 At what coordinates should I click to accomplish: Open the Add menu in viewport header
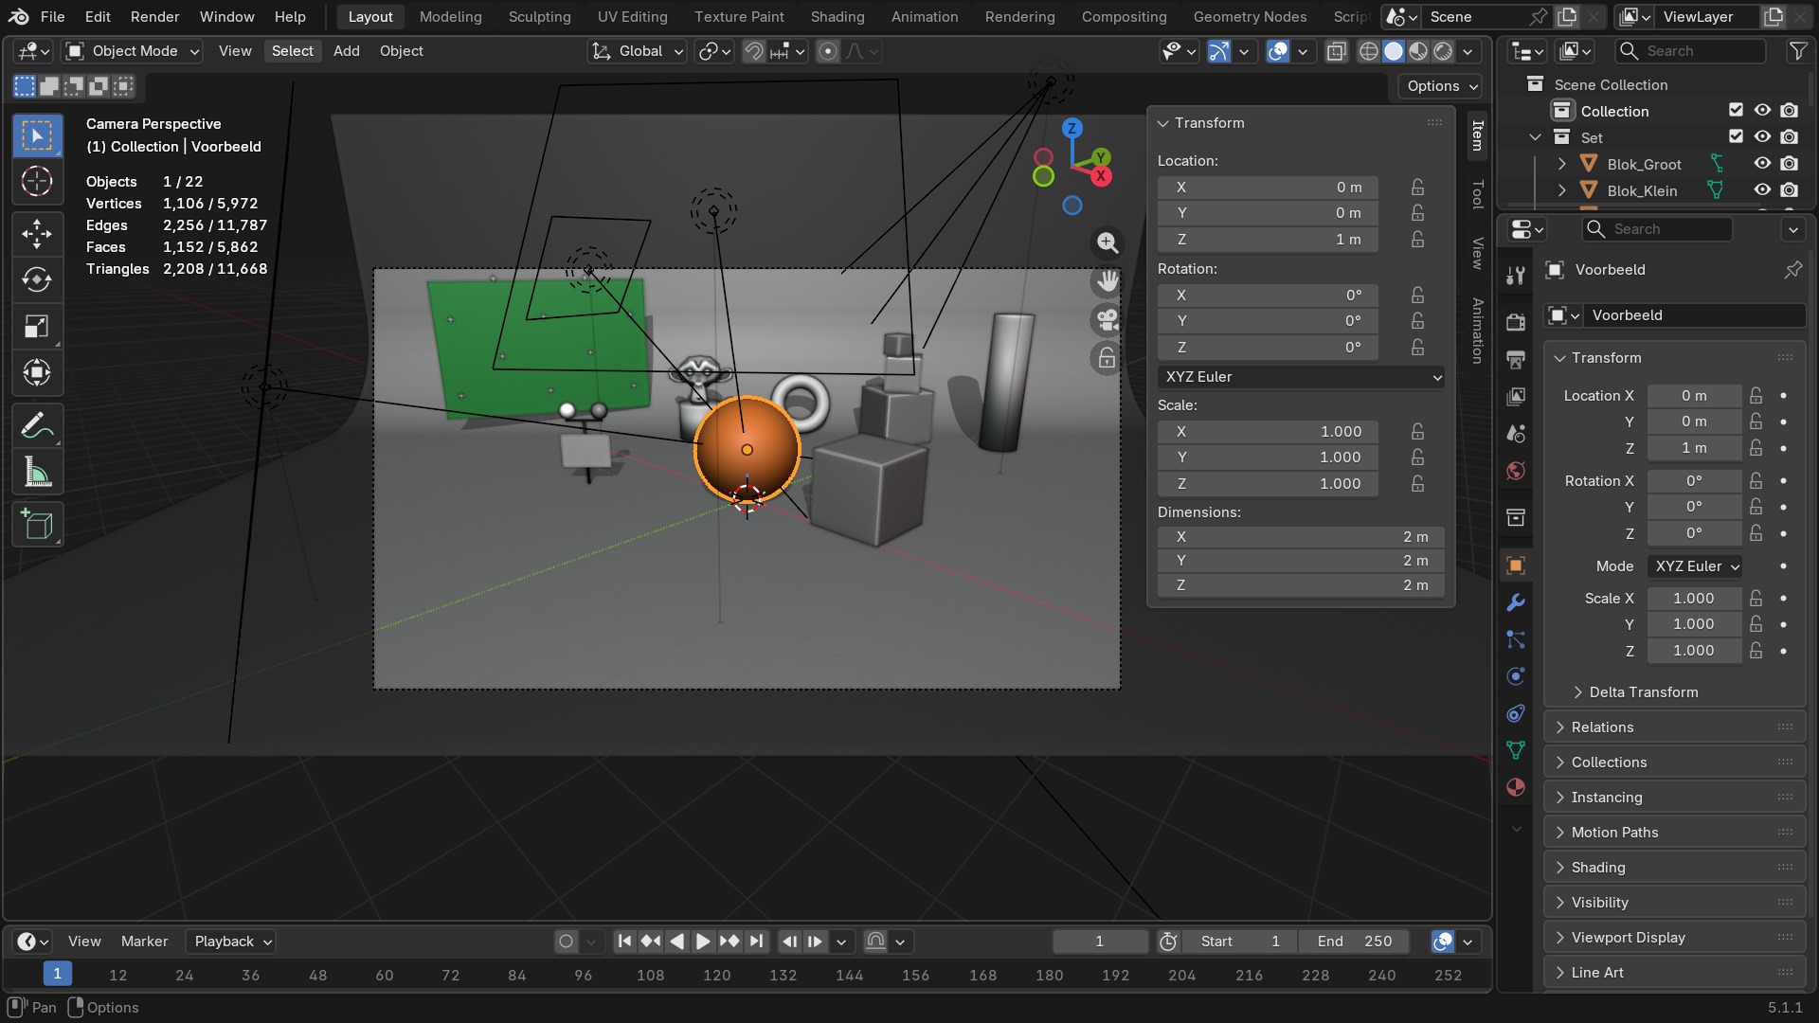pos(346,51)
